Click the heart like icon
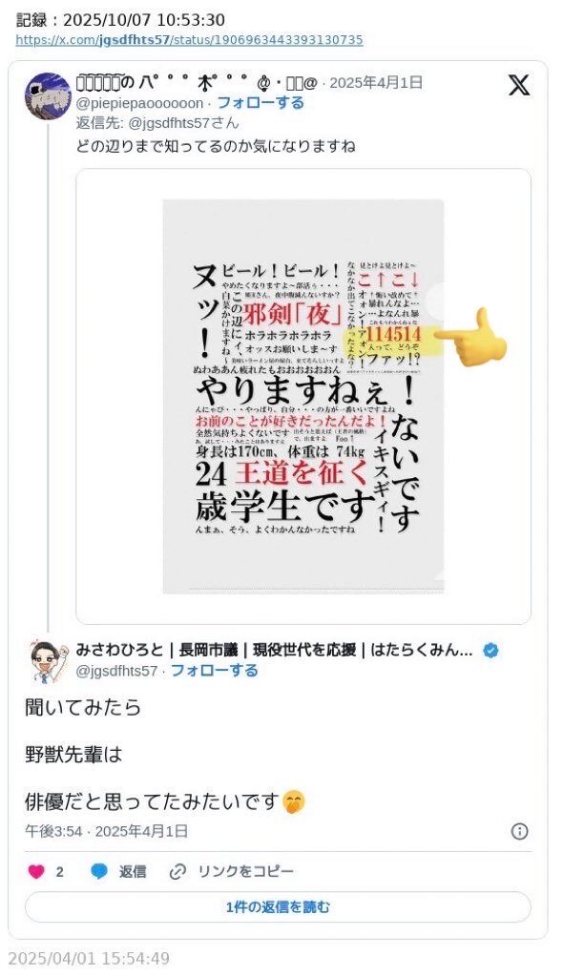The height and width of the screenshot is (977, 563). (x=36, y=871)
